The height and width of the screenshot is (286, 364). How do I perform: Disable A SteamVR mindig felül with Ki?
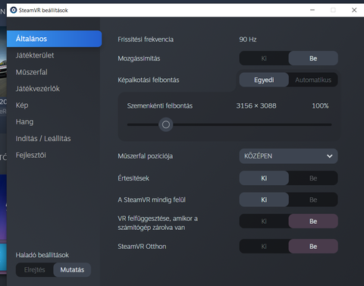click(x=264, y=200)
